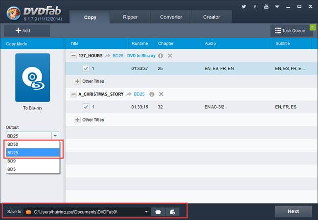Click runtime '01:33:16' cell

(x=139, y=107)
